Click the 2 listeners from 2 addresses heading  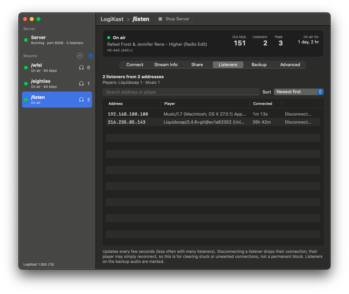(x=133, y=77)
